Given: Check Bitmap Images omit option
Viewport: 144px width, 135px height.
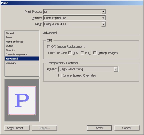Looking at the screenshot, I should (x=95, y=53).
